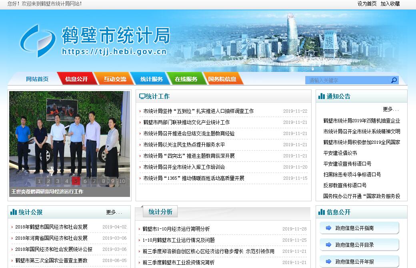Open the 网站首页 navigation tab
416x268 pixels.
[37, 79]
